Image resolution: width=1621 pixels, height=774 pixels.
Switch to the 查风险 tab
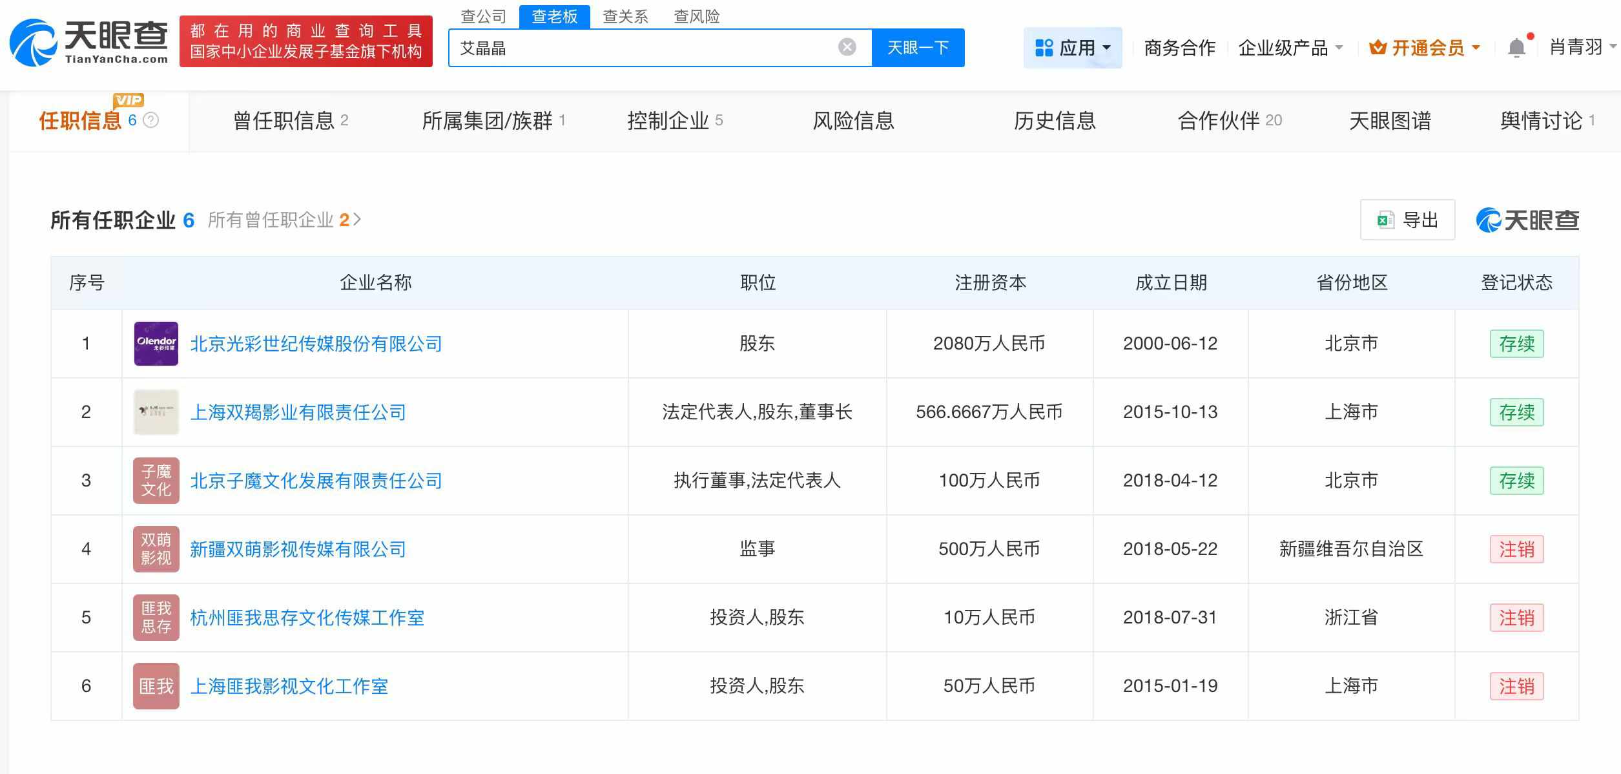coord(696,16)
